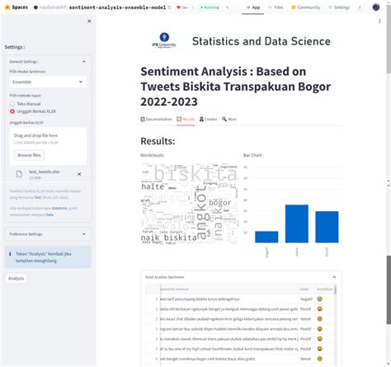This screenshot has height=367, width=391.
Task: Click the uploaded file document icon
Action: coord(19,174)
